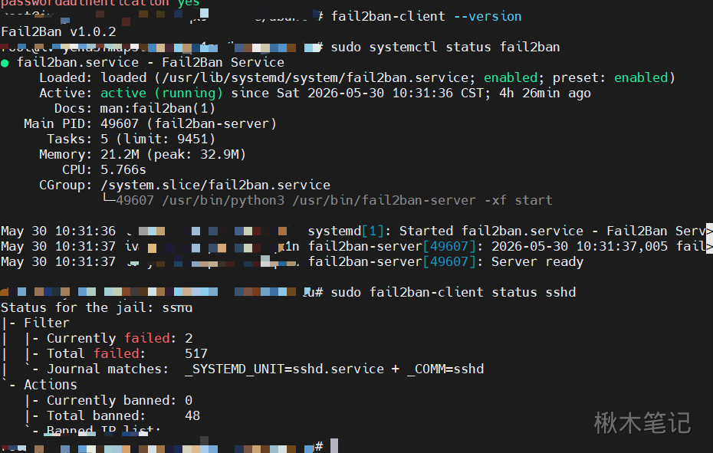
Task: Click process line '/usr/bin/fail2ban-server -xf start'
Action: click(x=422, y=201)
